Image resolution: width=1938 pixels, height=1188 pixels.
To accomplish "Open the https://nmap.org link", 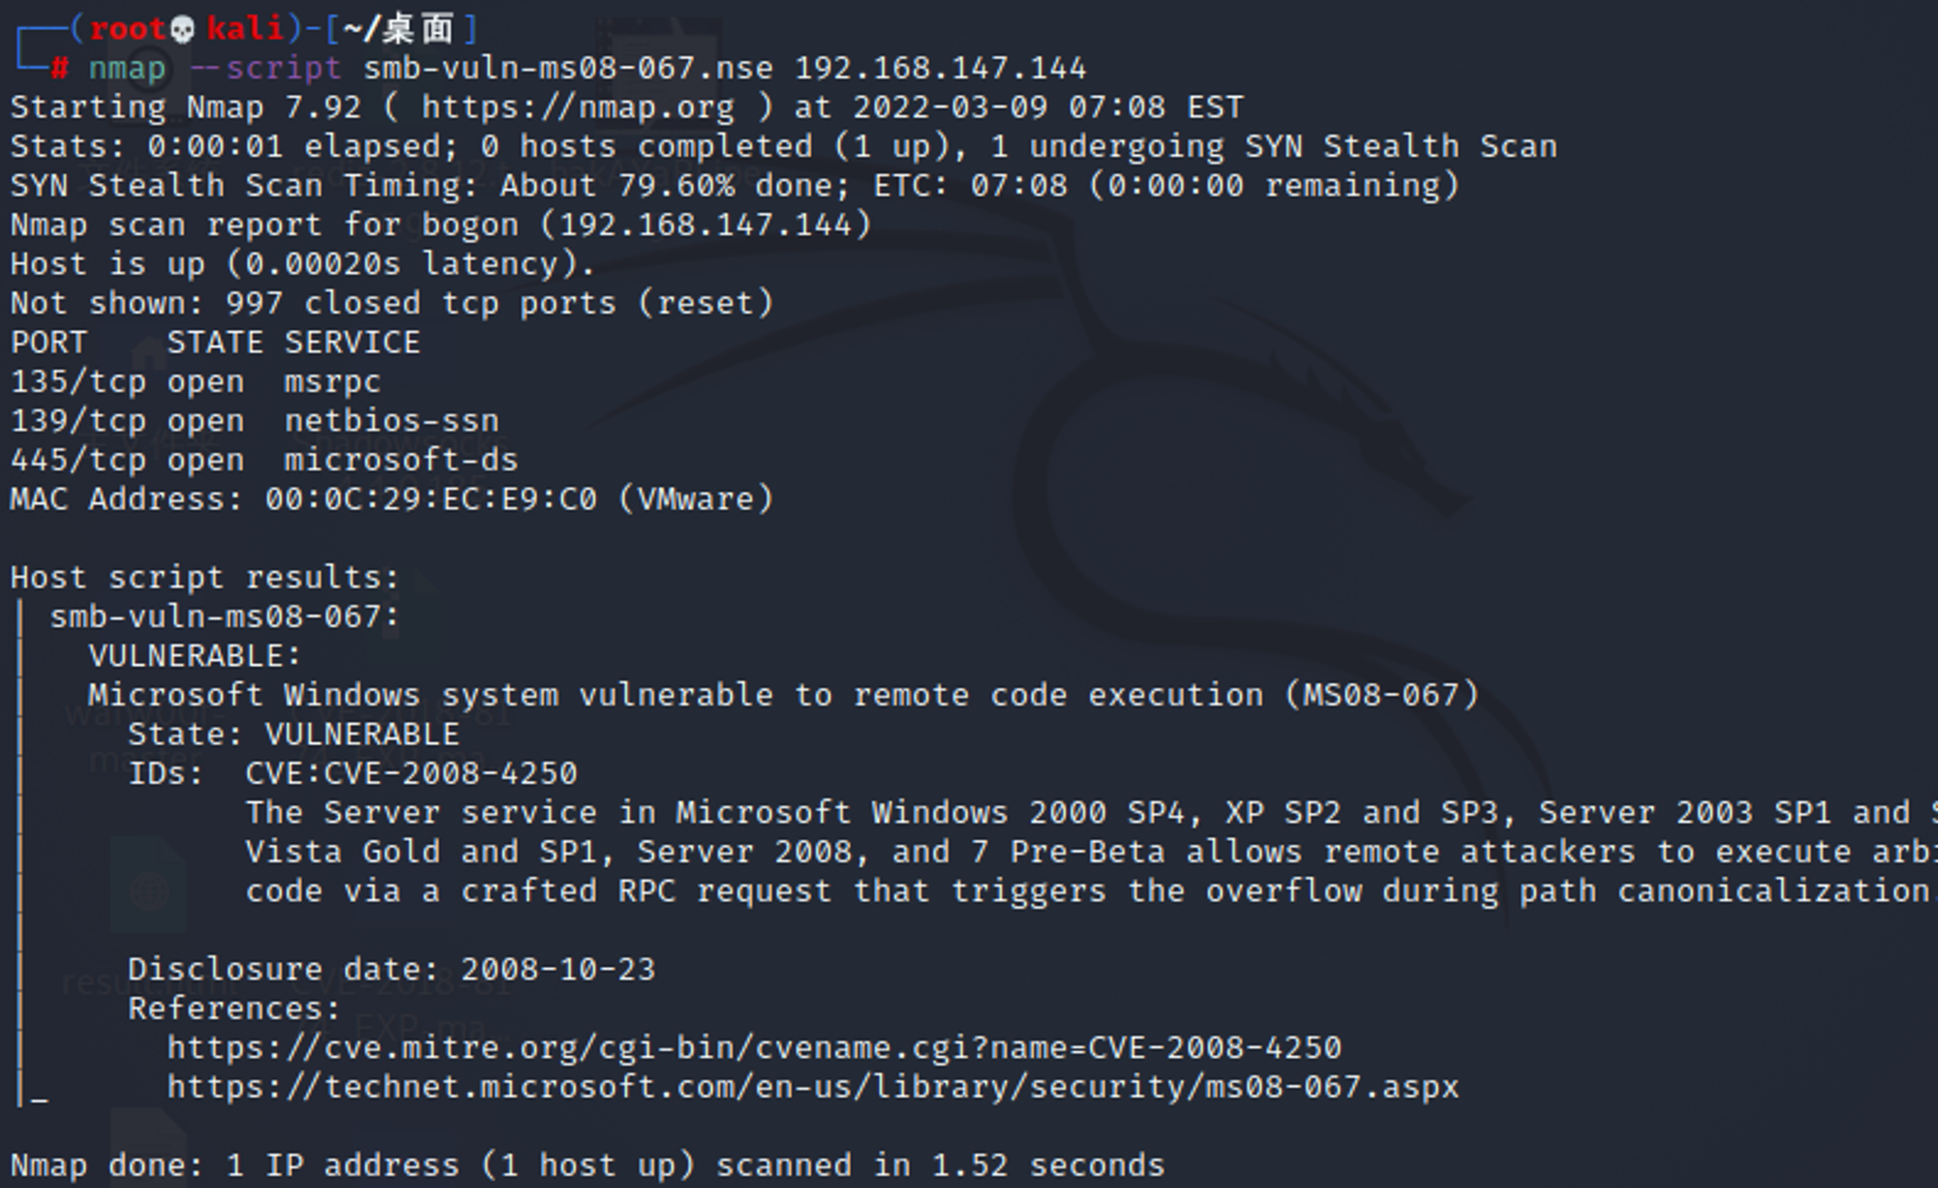I will (x=578, y=107).
